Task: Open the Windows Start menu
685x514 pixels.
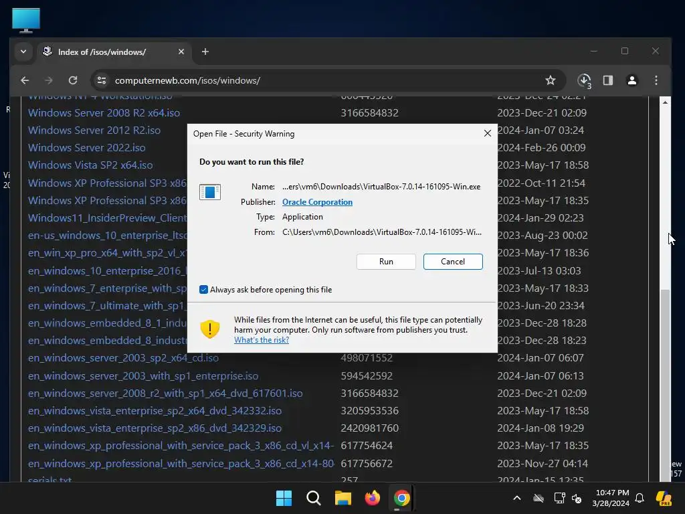Action: pos(284,498)
